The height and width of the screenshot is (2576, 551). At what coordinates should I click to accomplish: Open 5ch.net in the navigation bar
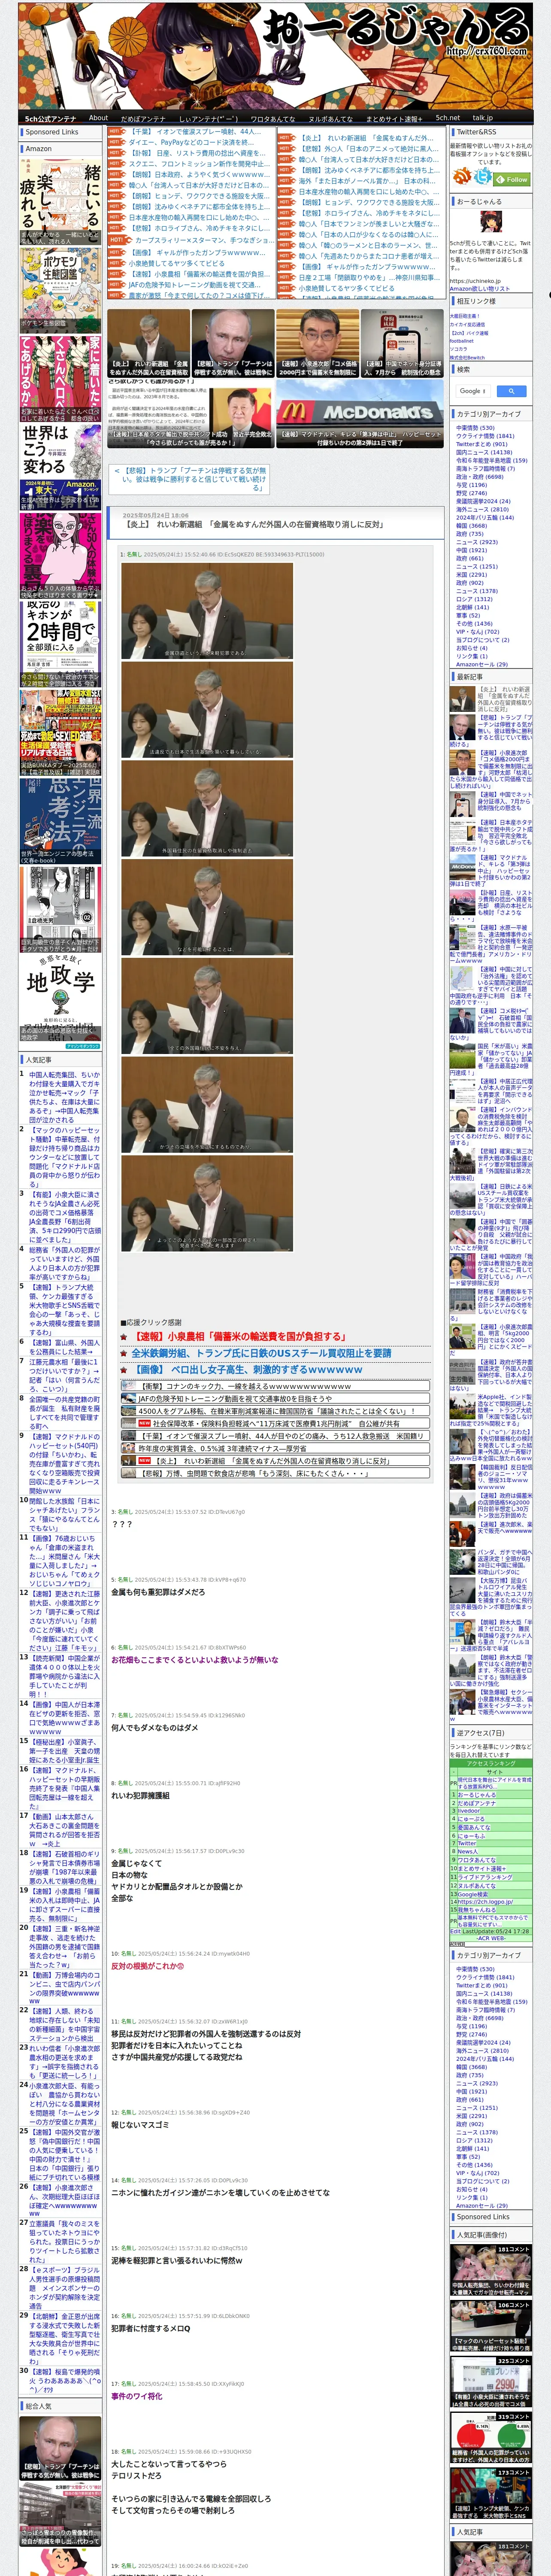447,118
